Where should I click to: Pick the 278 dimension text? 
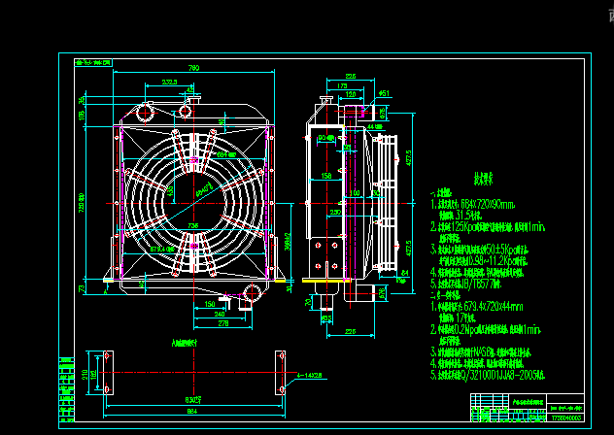point(223,323)
